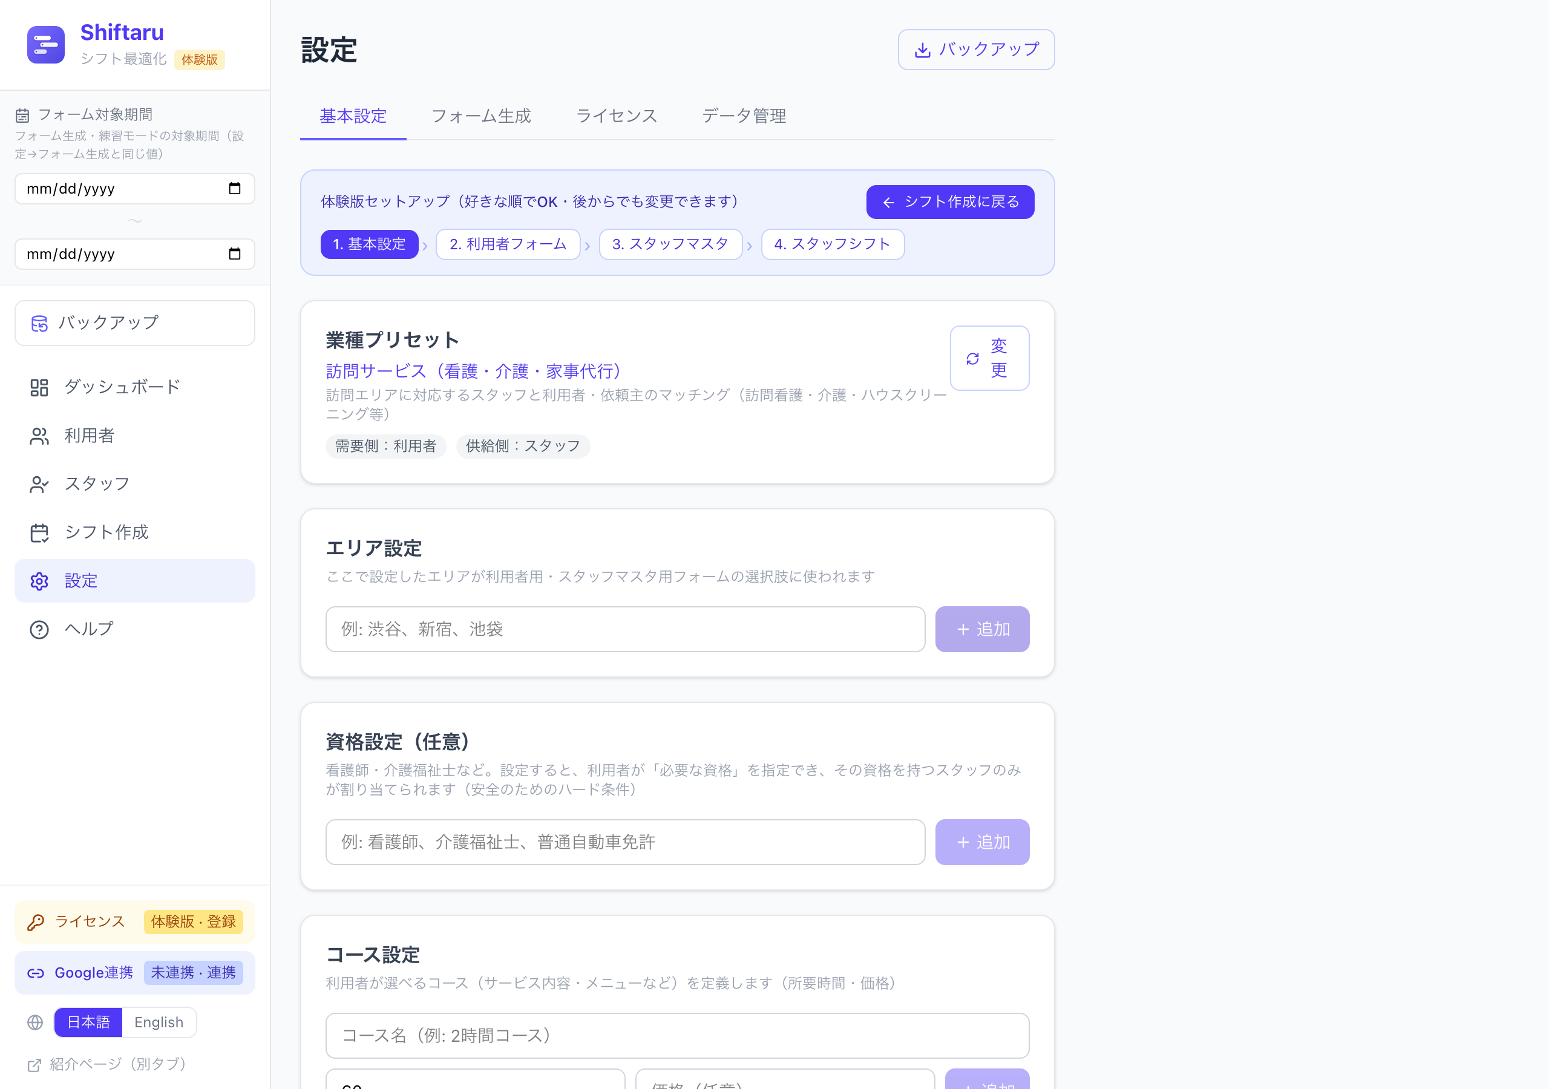Screen dimensions: 1549x1089
Task: Click the スタッフ person-check icon
Action: (x=39, y=485)
